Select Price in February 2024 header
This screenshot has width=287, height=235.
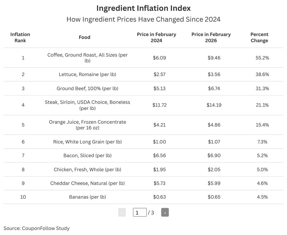(156, 37)
